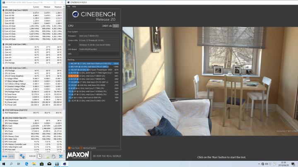Select the GPU Temperature row
This screenshot has width=298, height=167.
click(x=32, y=120)
